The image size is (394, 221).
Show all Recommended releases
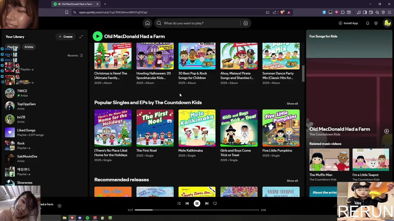coord(292,181)
